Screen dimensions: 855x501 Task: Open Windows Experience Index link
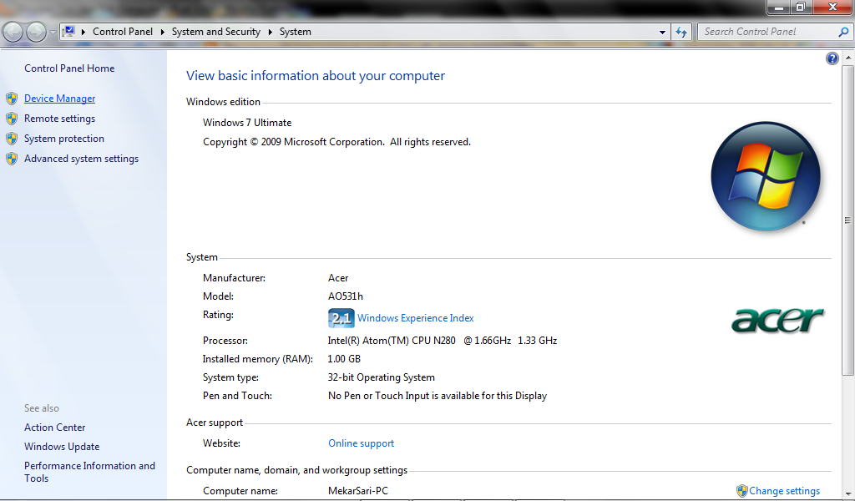(x=416, y=318)
